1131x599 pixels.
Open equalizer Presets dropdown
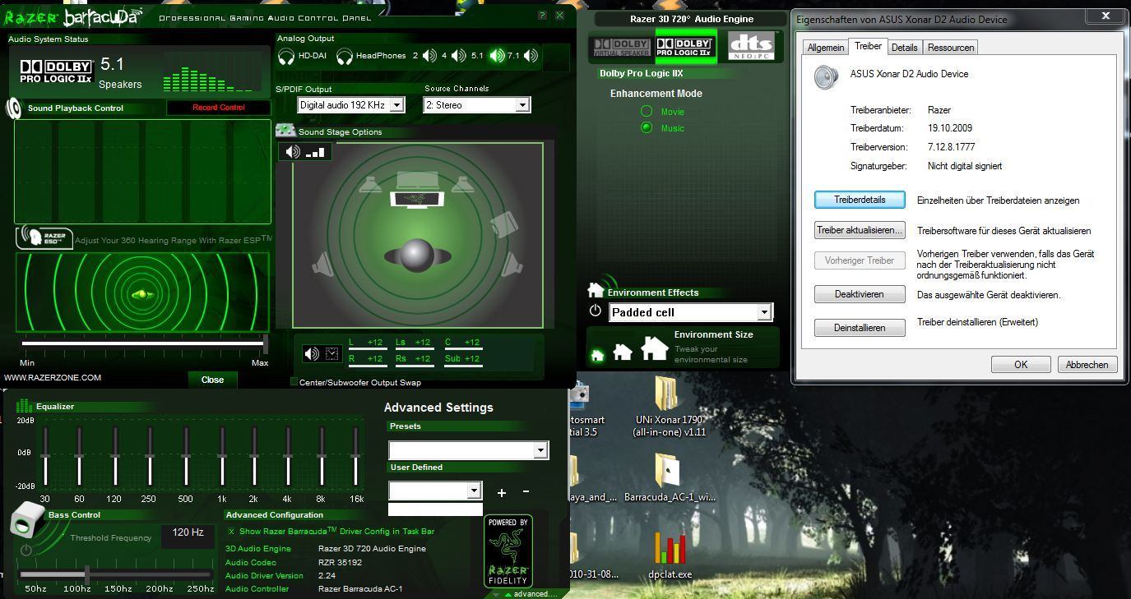click(x=540, y=450)
